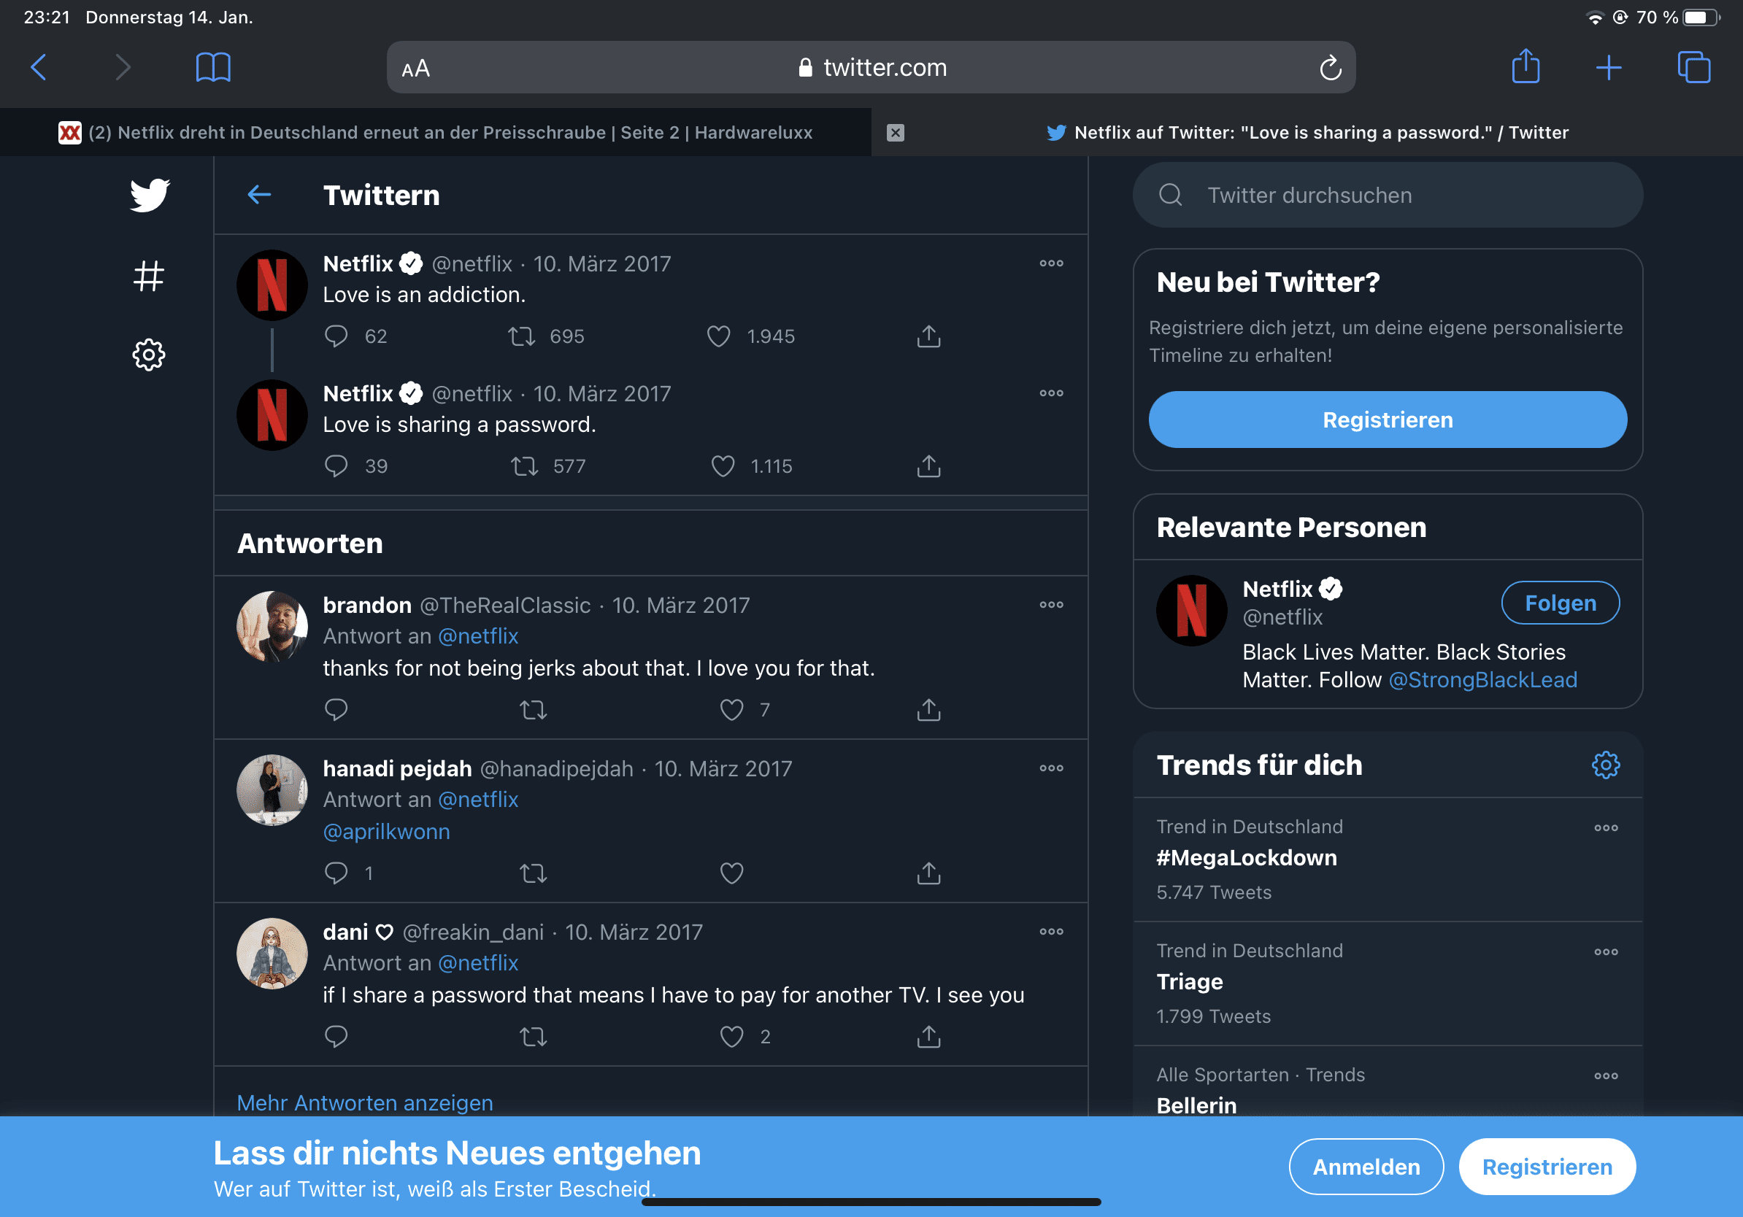The width and height of the screenshot is (1743, 1217).
Task: Click the Twitter bird home logo
Action: pos(150,195)
